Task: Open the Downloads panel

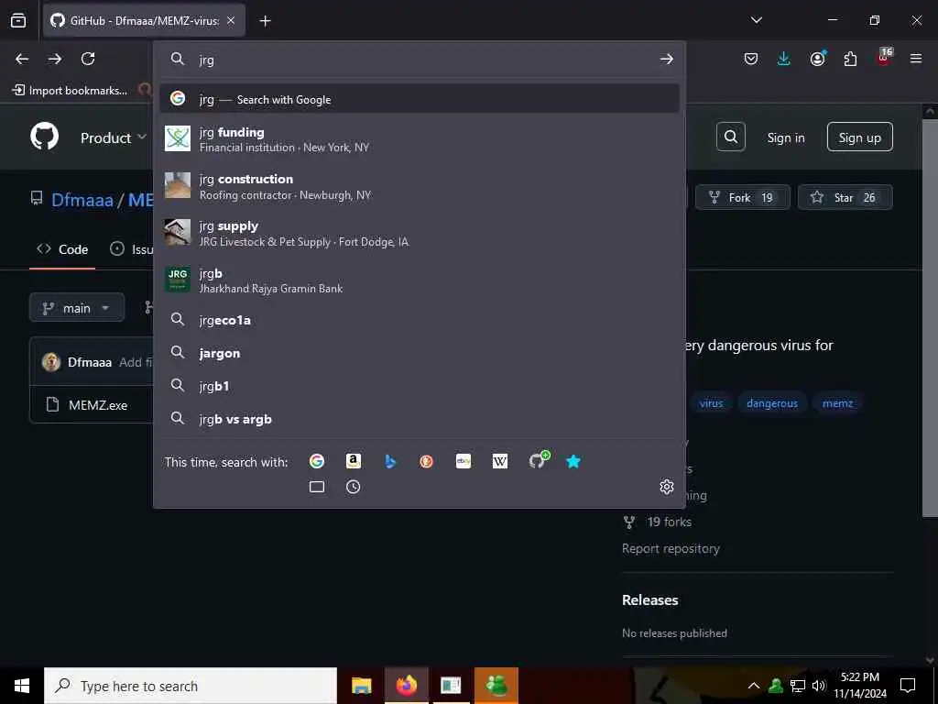Action: coord(784,59)
